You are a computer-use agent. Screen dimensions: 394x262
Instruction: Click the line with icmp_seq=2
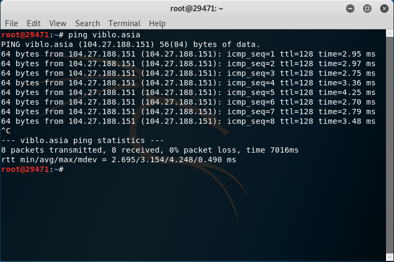[x=188, y=63]
